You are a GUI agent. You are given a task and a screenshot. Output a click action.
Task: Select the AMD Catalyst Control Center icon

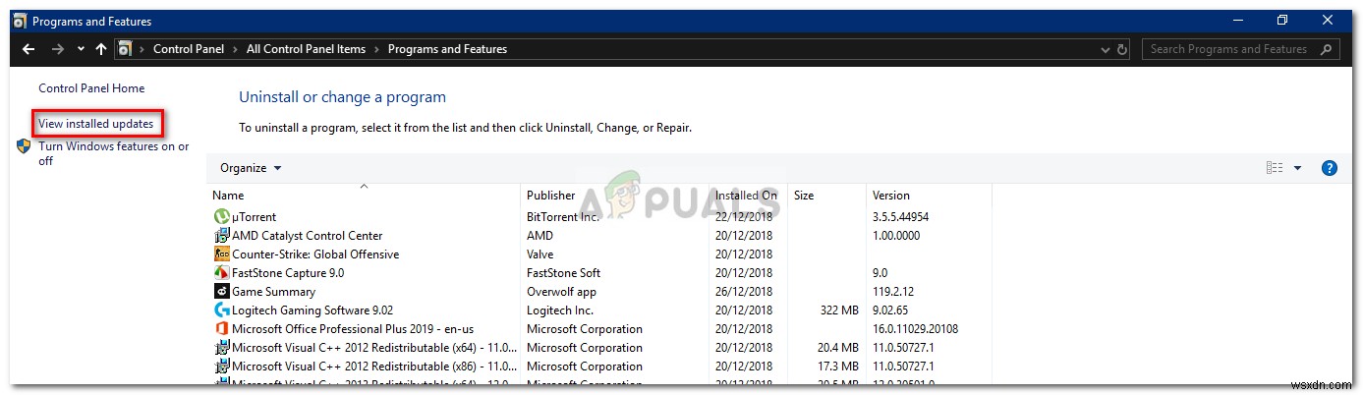(221, 236)
